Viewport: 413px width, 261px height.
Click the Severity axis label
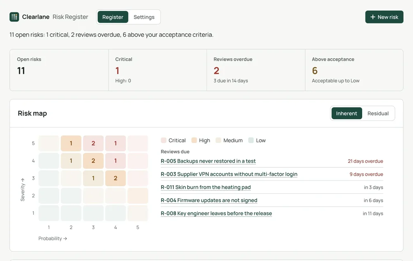click(23, 190)
